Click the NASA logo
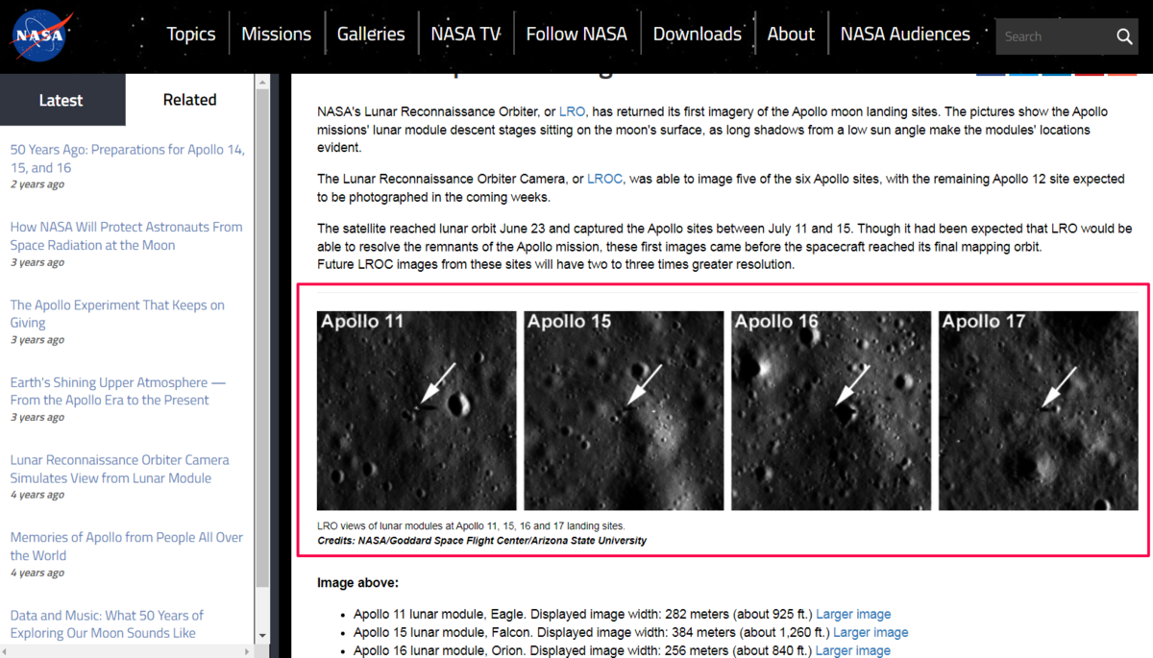This screenshot has height=658, width=1153. tap(42, 36)
